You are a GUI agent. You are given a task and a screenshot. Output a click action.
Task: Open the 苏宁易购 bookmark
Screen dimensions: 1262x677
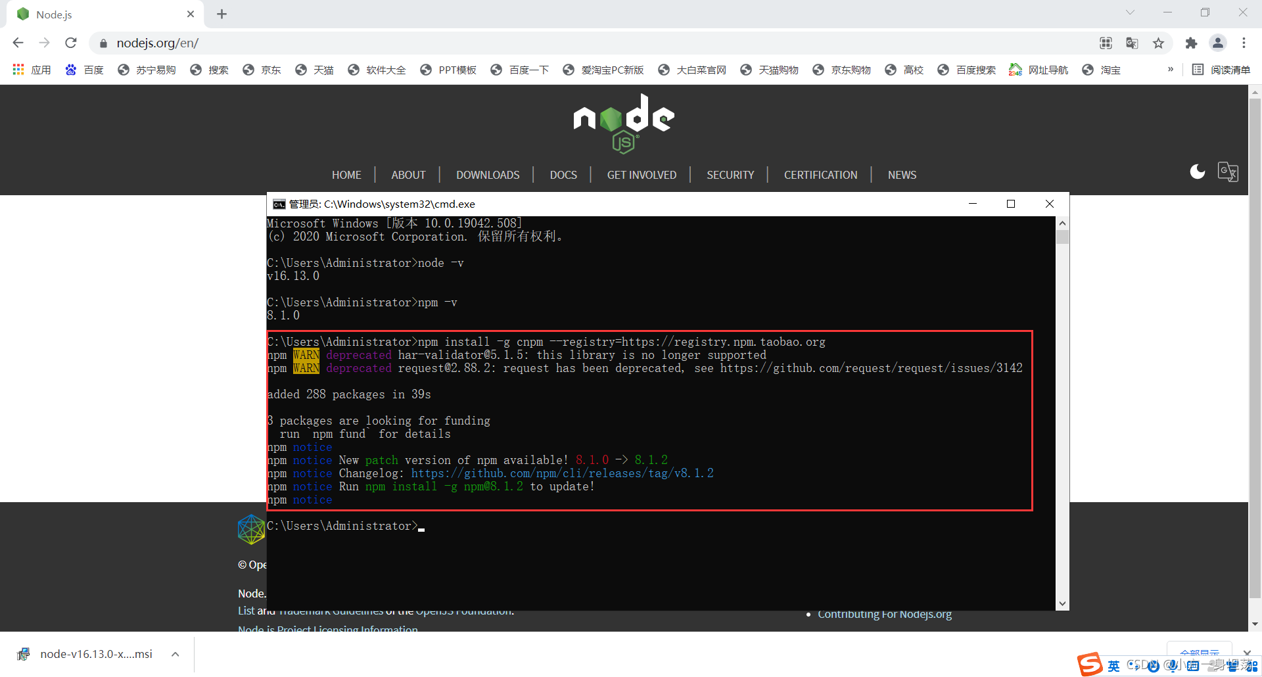tap(147, 70)
